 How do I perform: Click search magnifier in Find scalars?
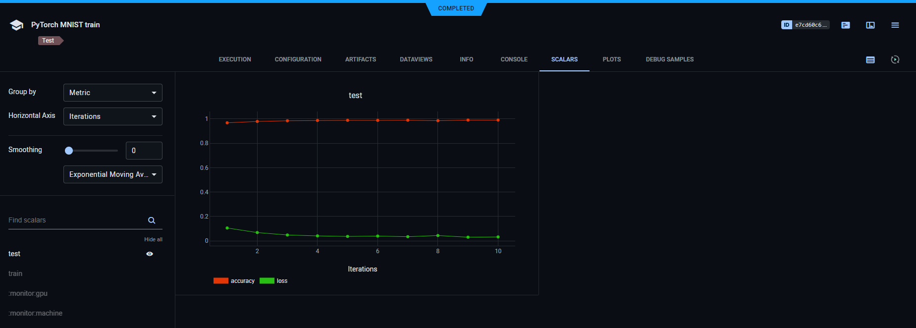152,220
